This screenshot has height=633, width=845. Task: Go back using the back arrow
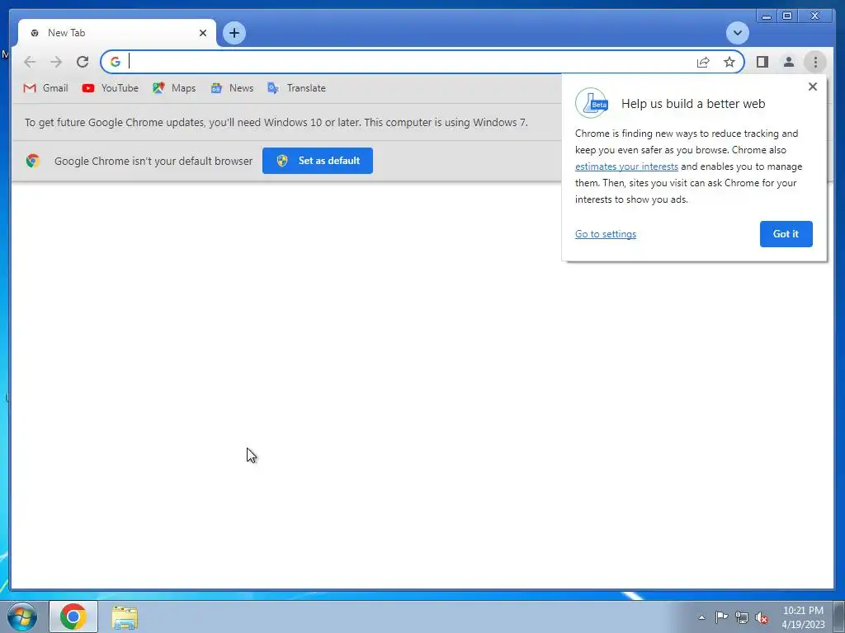click(x=30, y=62)
